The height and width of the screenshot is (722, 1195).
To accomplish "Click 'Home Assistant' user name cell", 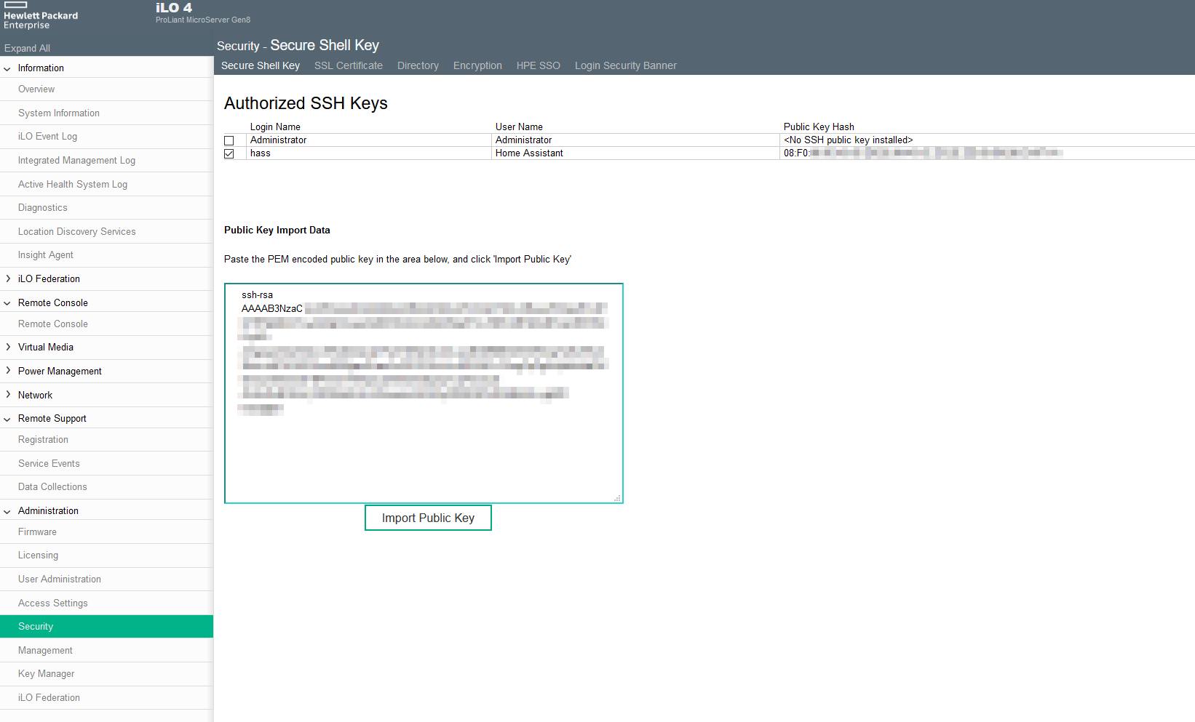I will point(529,153).
